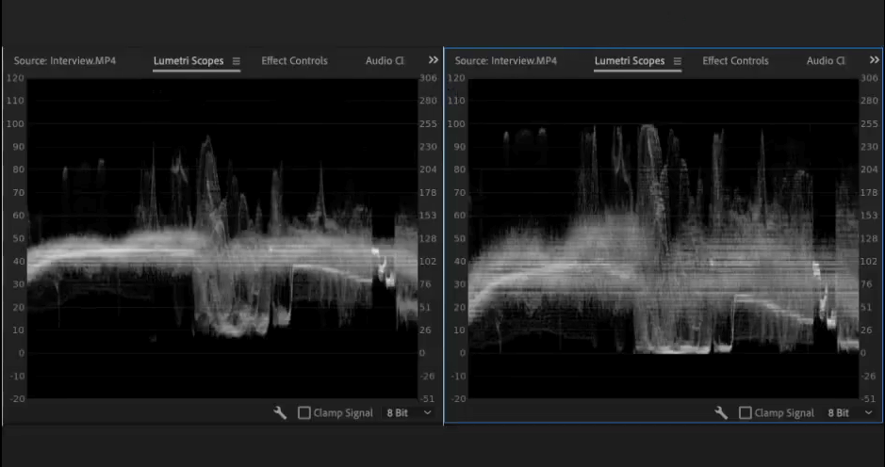Show hidden tabs via right panel's double-chevron
This screenshot has width=885, height=467.
pyautogui.click(x=874, y=60)
